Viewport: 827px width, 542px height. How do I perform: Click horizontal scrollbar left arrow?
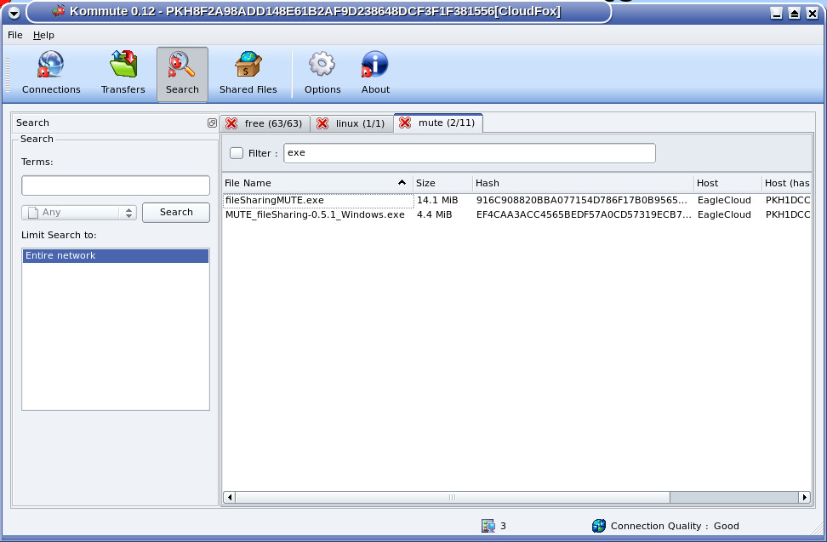point(229,497)
